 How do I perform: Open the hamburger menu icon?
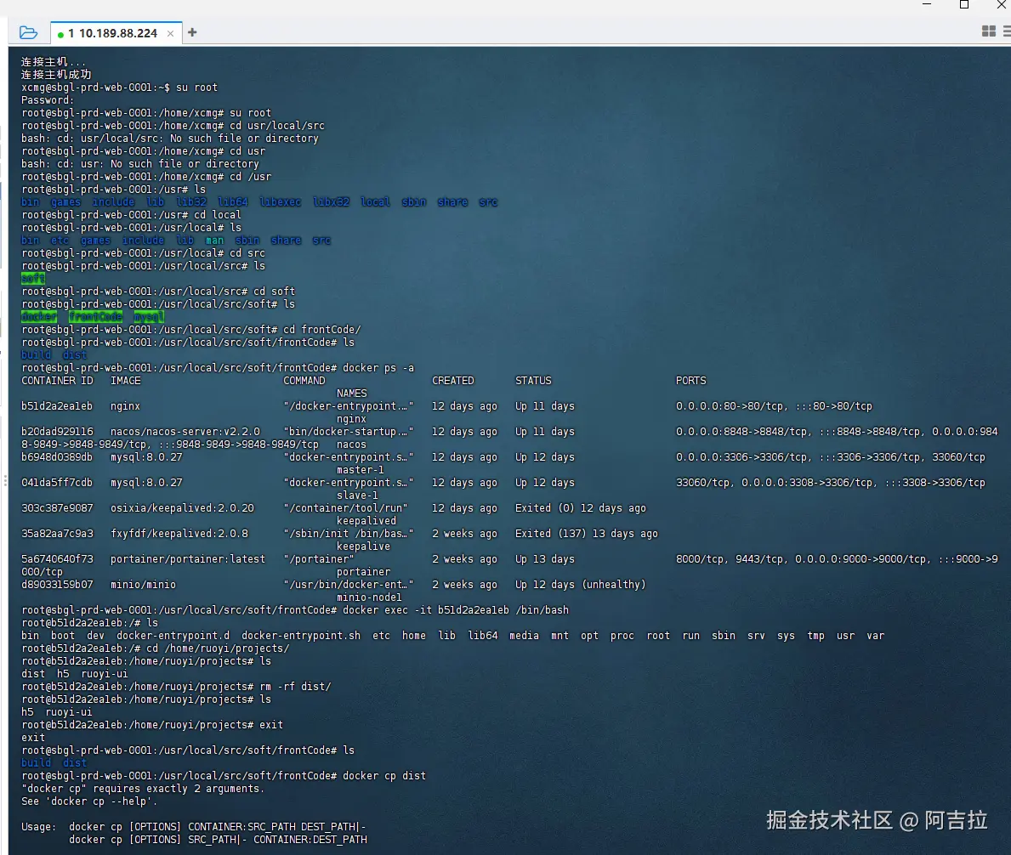tap(1007, 31)
